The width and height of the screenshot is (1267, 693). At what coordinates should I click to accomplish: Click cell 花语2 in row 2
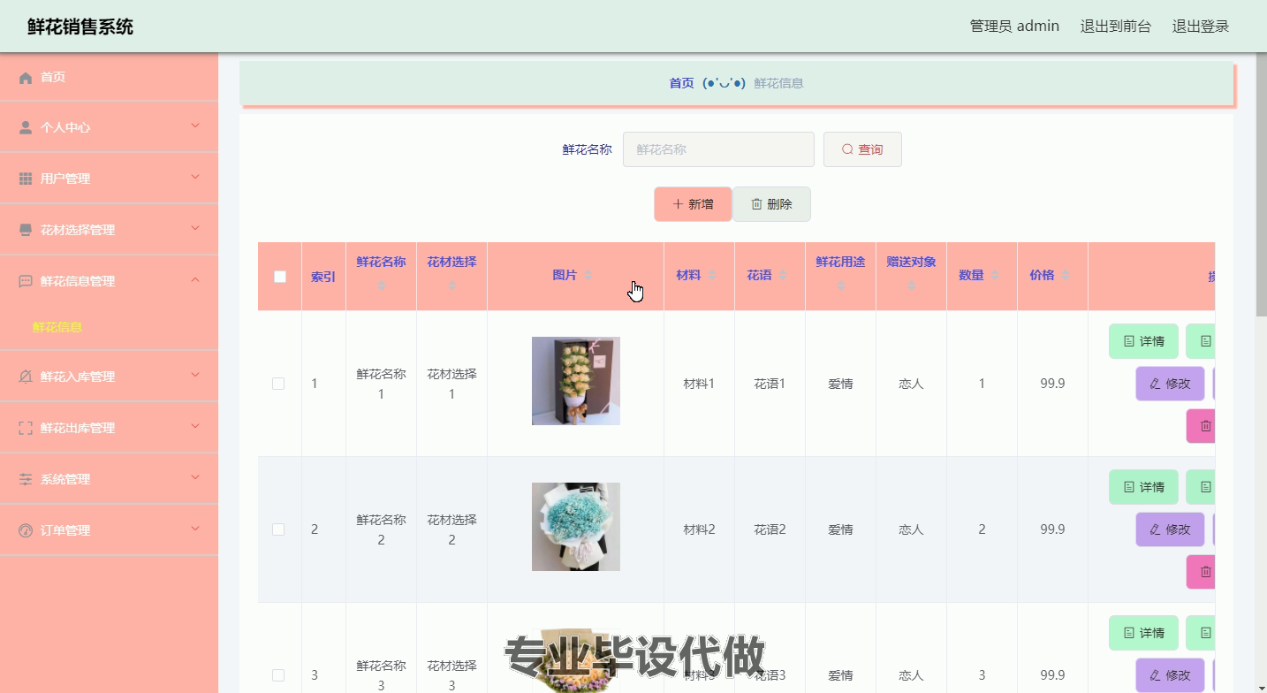pos(770,529)
